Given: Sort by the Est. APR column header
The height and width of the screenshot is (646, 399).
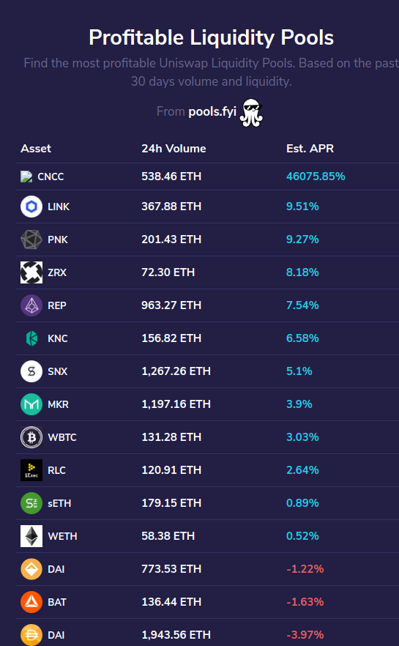Looking at the screenshot, I should pos(310,148).
